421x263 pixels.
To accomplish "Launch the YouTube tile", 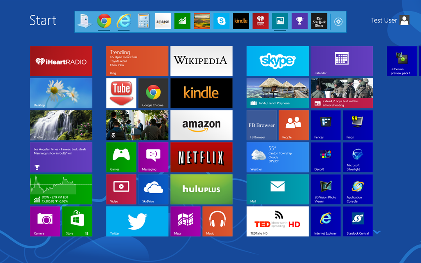I will click(x=121, y=93).
